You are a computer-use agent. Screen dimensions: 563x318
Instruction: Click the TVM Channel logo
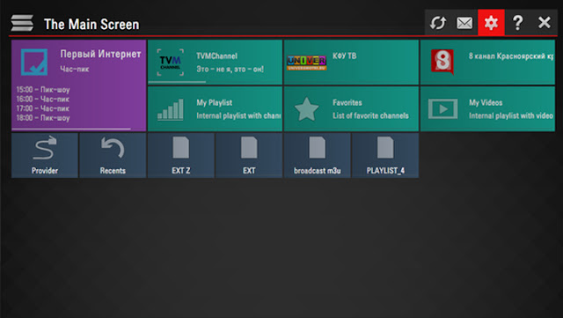click(170, 63)
